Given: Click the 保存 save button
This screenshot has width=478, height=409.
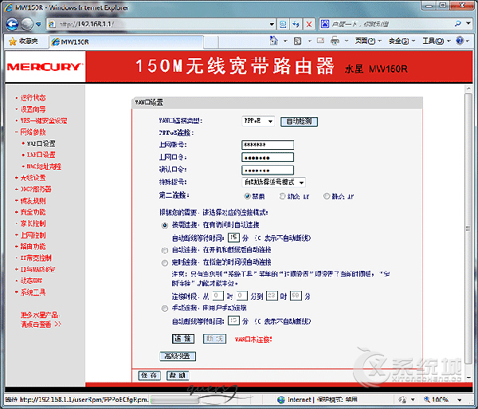Looking at the screenshot, I should tap(150, 376).
